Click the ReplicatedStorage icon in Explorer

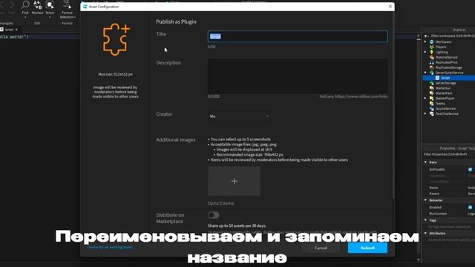(432, 67)
